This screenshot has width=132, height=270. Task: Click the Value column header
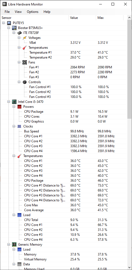82,18
